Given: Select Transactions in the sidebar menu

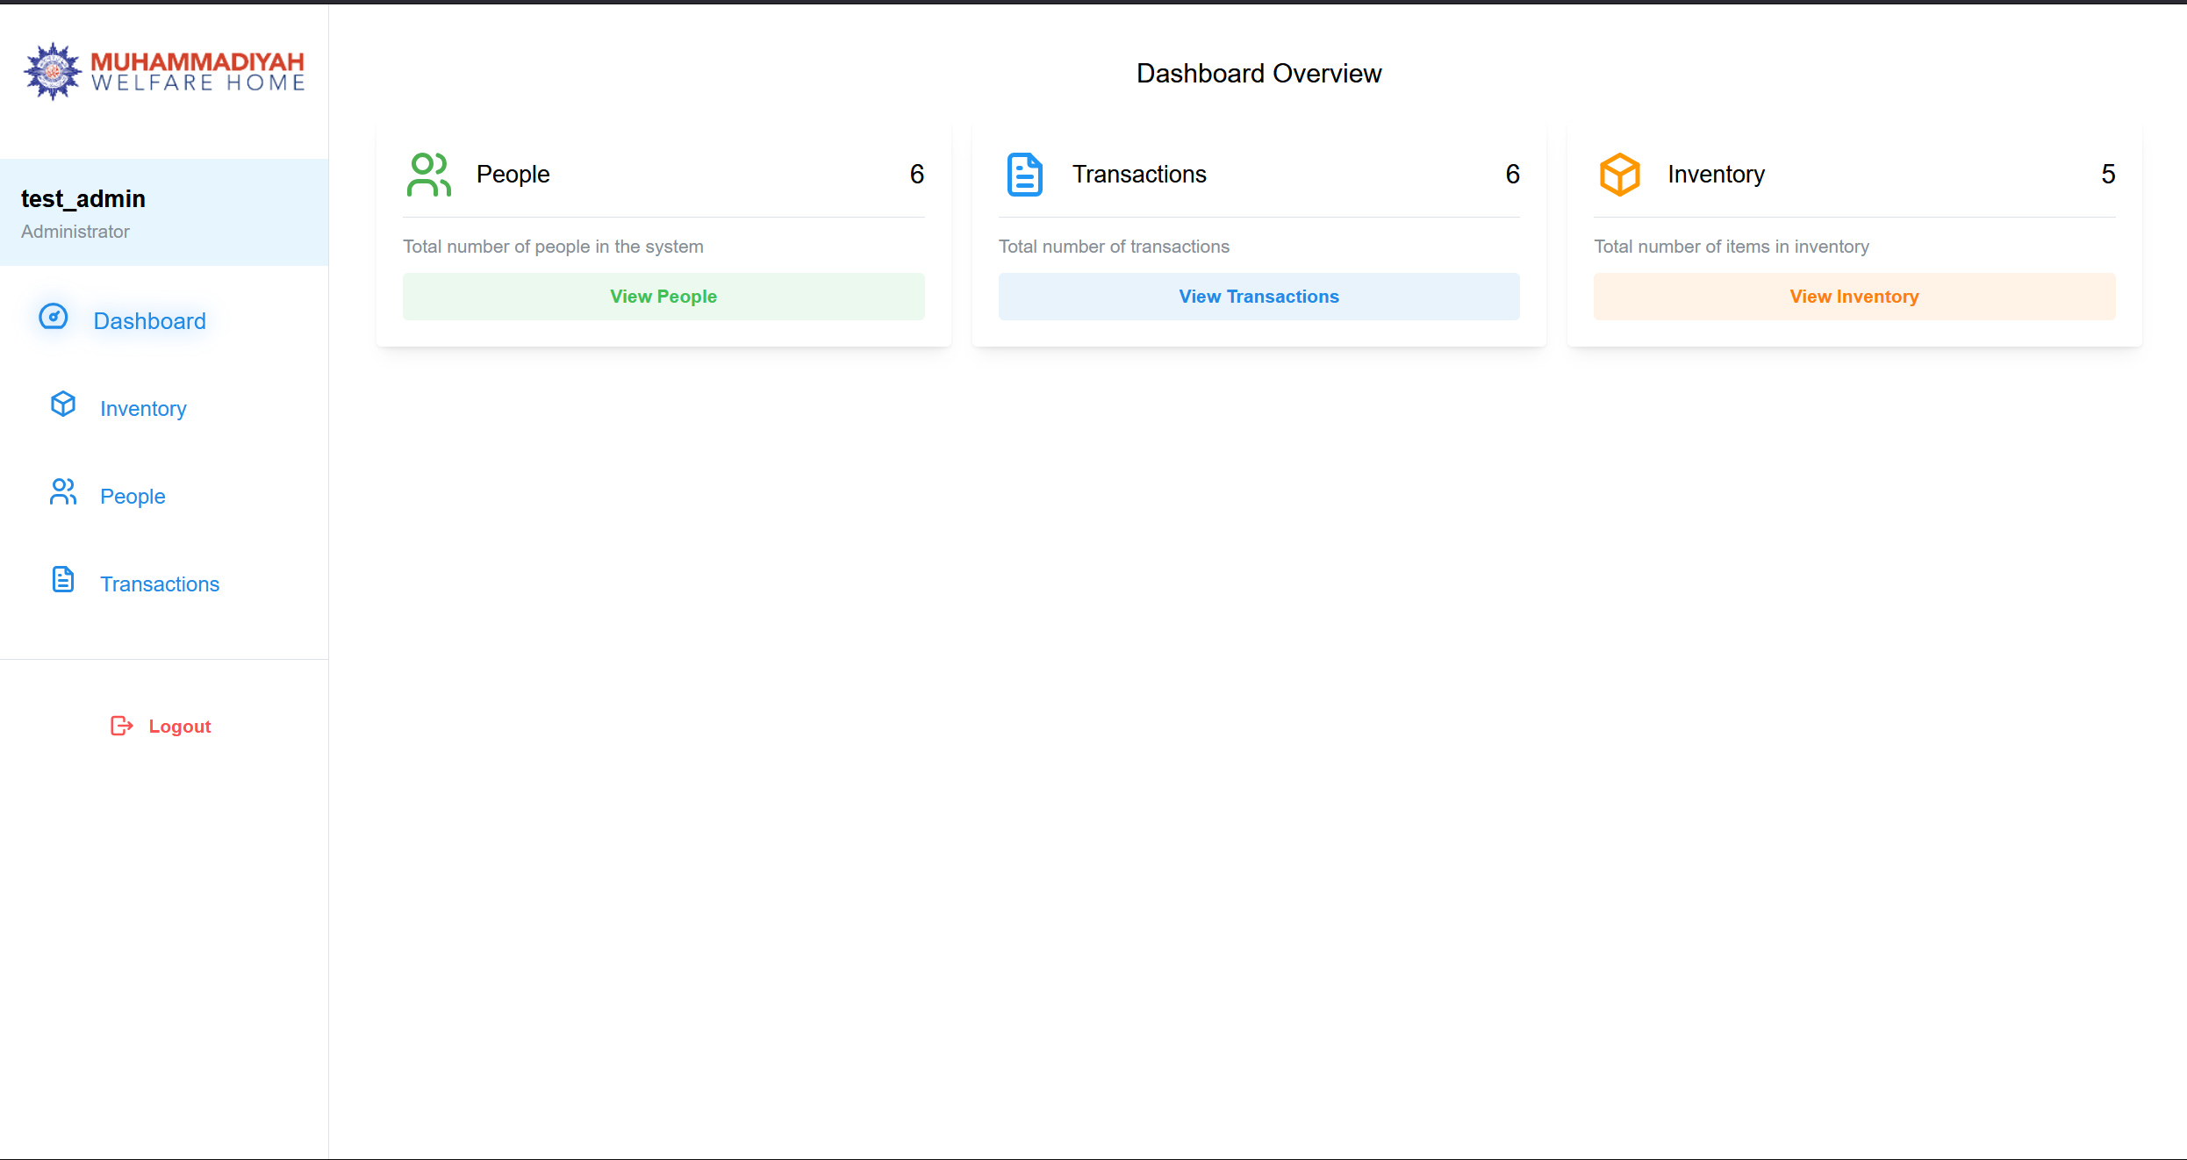Looking at the screenshot, I should (160, 584).
